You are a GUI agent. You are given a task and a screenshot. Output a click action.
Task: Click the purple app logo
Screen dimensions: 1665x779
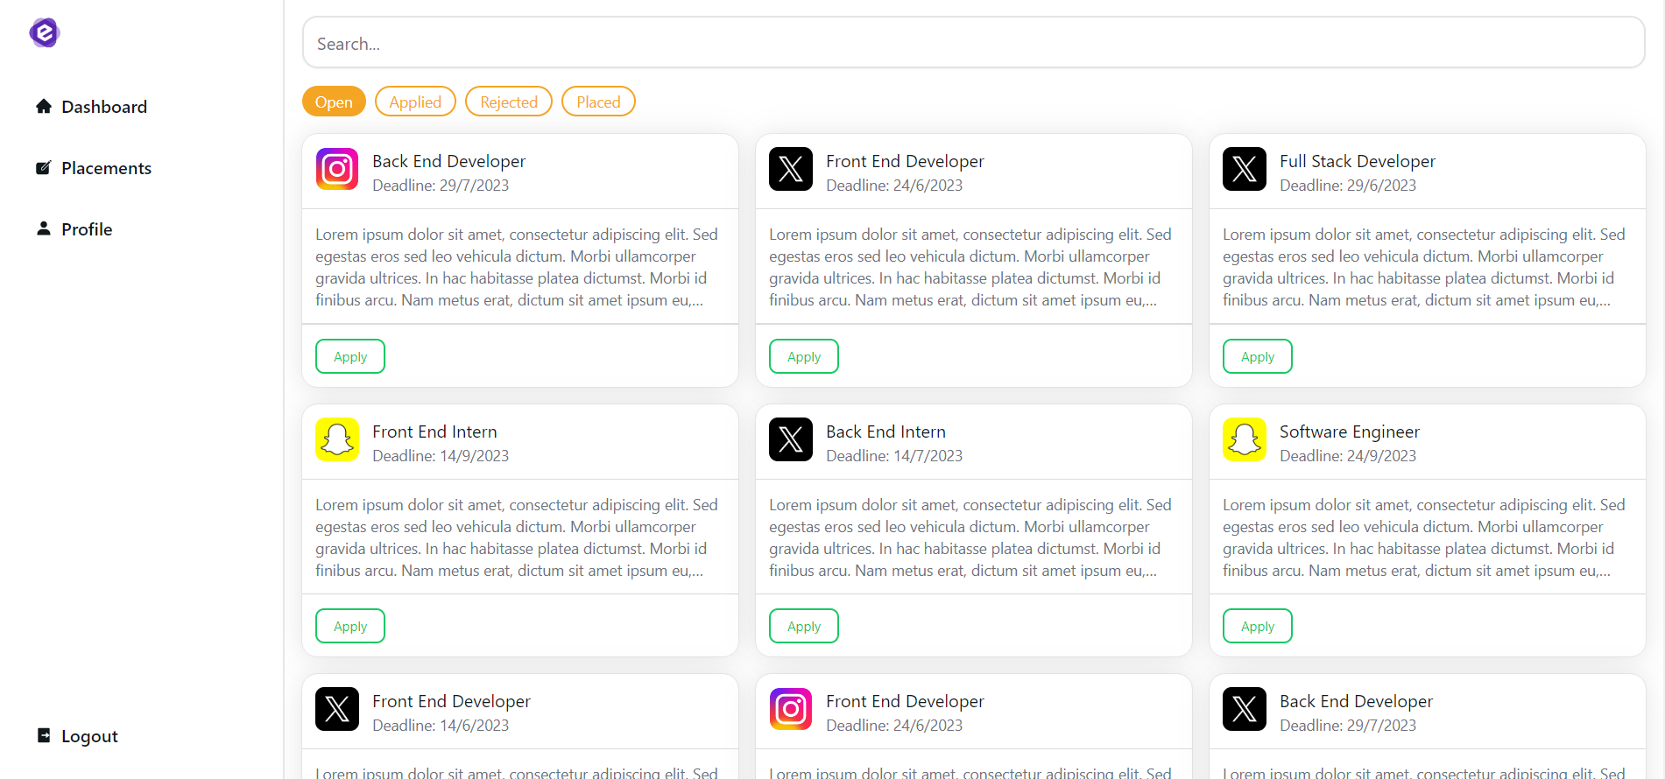click(44, 32)
